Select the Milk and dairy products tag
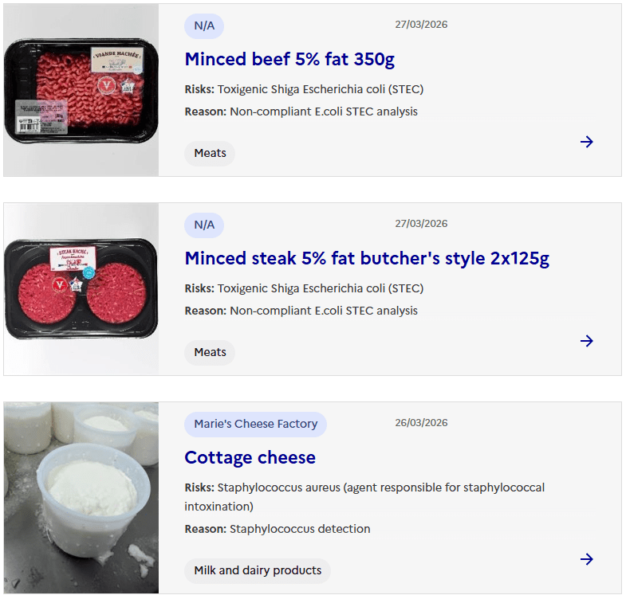626x599 pixels. tap(258, 570)
